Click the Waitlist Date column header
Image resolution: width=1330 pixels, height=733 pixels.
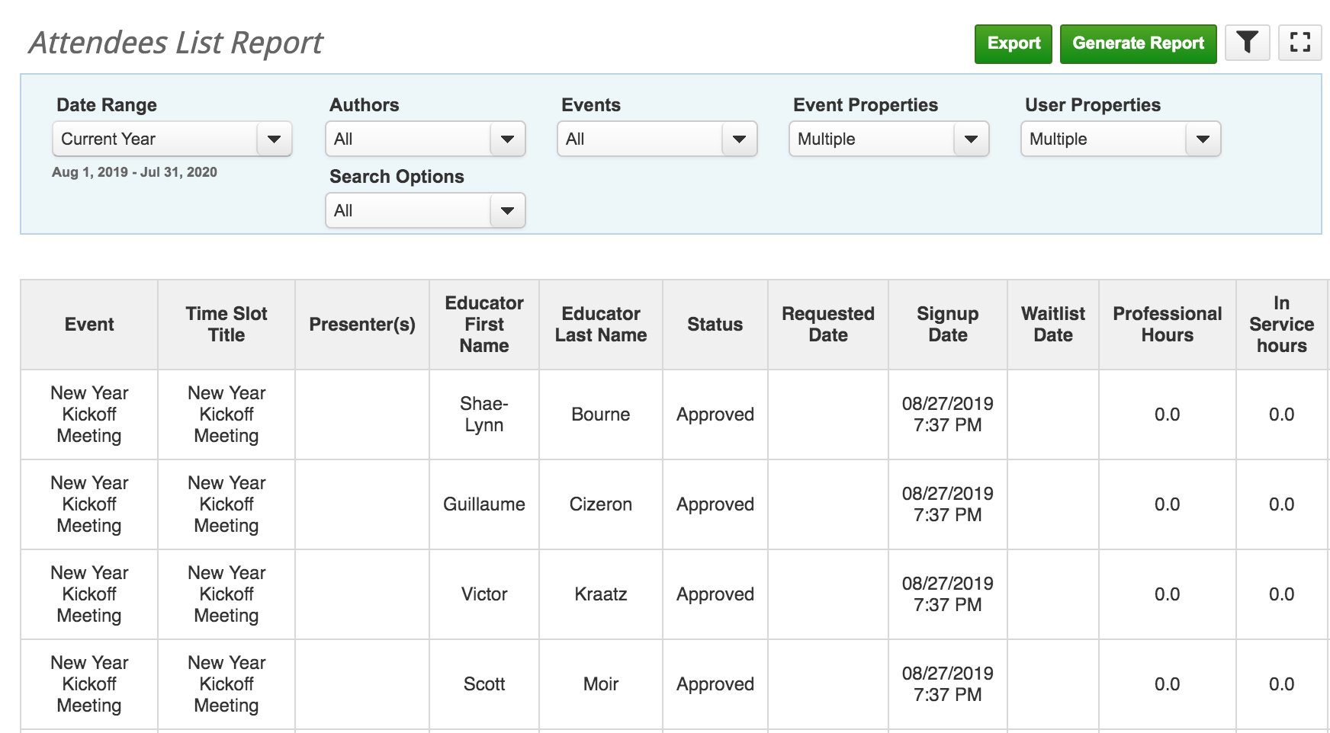(1053, 324)
